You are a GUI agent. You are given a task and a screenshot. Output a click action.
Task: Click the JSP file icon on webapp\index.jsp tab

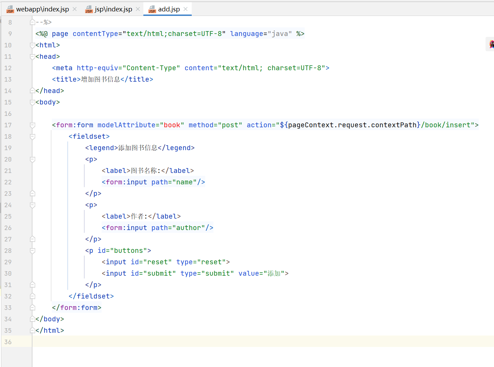click(10, 9)
